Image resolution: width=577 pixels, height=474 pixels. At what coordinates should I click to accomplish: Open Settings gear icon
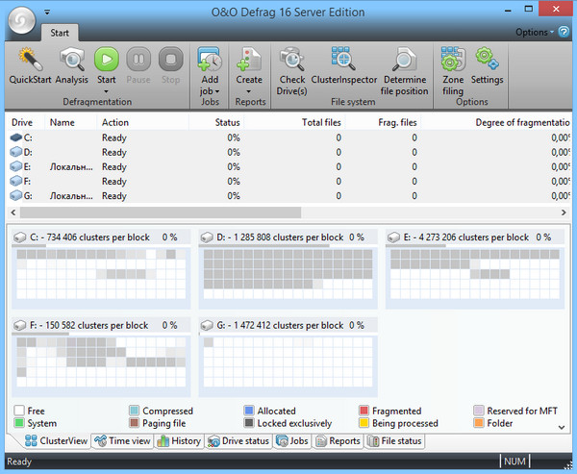(x=487, y=60)
